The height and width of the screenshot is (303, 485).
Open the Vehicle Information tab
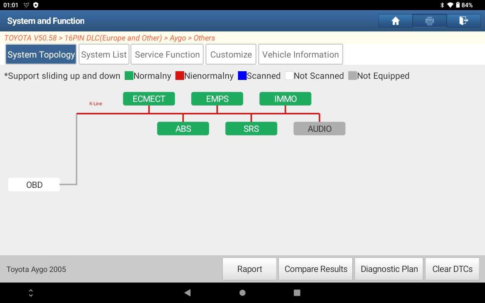(300, 55)
